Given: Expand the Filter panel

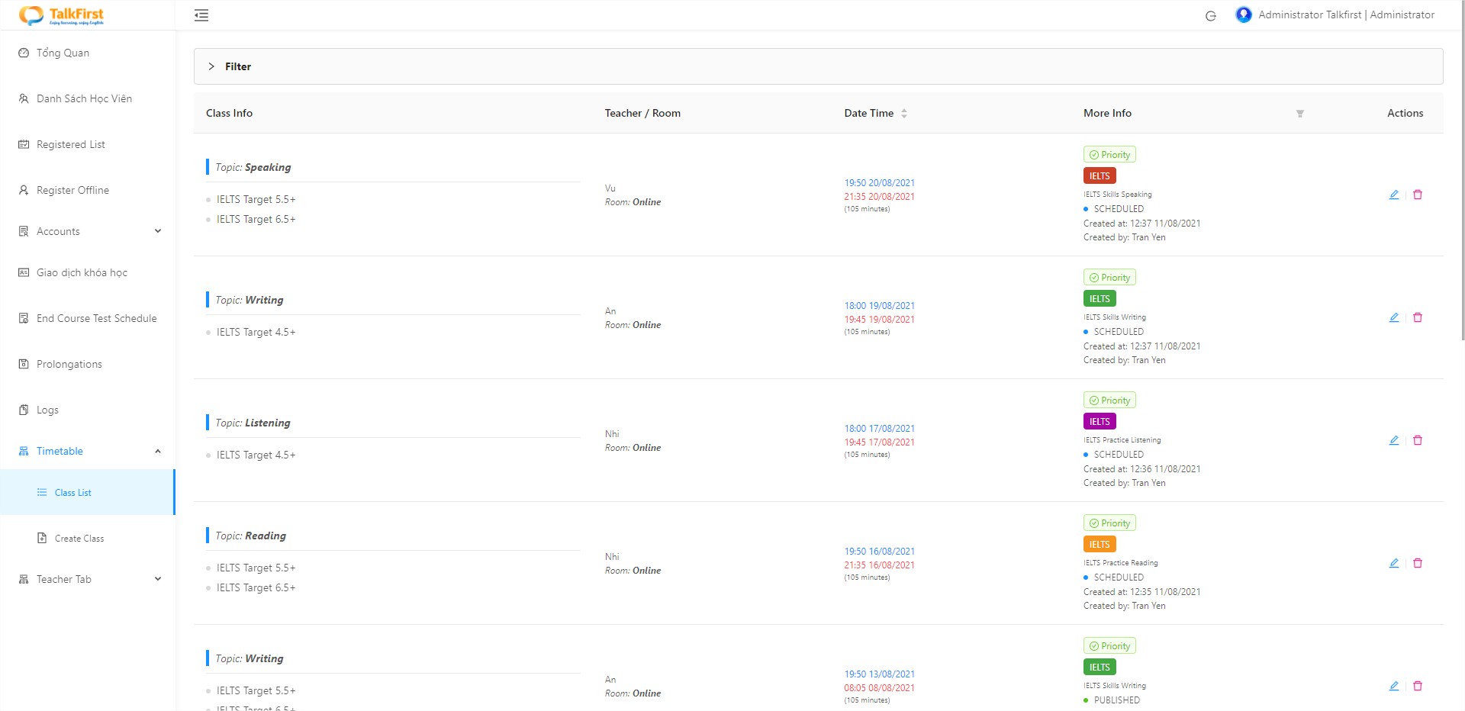Looking at the screenshot, I should [818, 66].
